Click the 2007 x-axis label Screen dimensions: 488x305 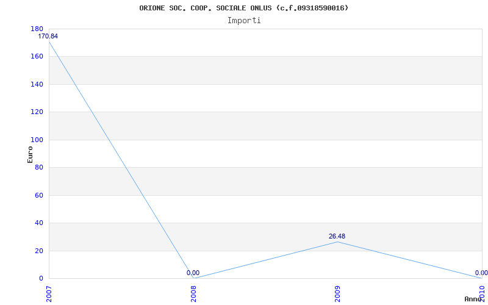coord(49,294)
